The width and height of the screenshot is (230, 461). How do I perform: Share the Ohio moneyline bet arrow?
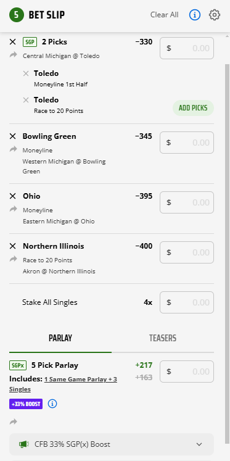(13, 209)
